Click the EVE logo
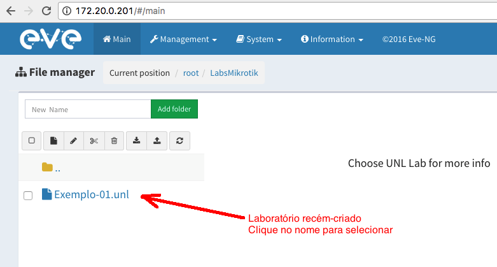 (50, 39)
